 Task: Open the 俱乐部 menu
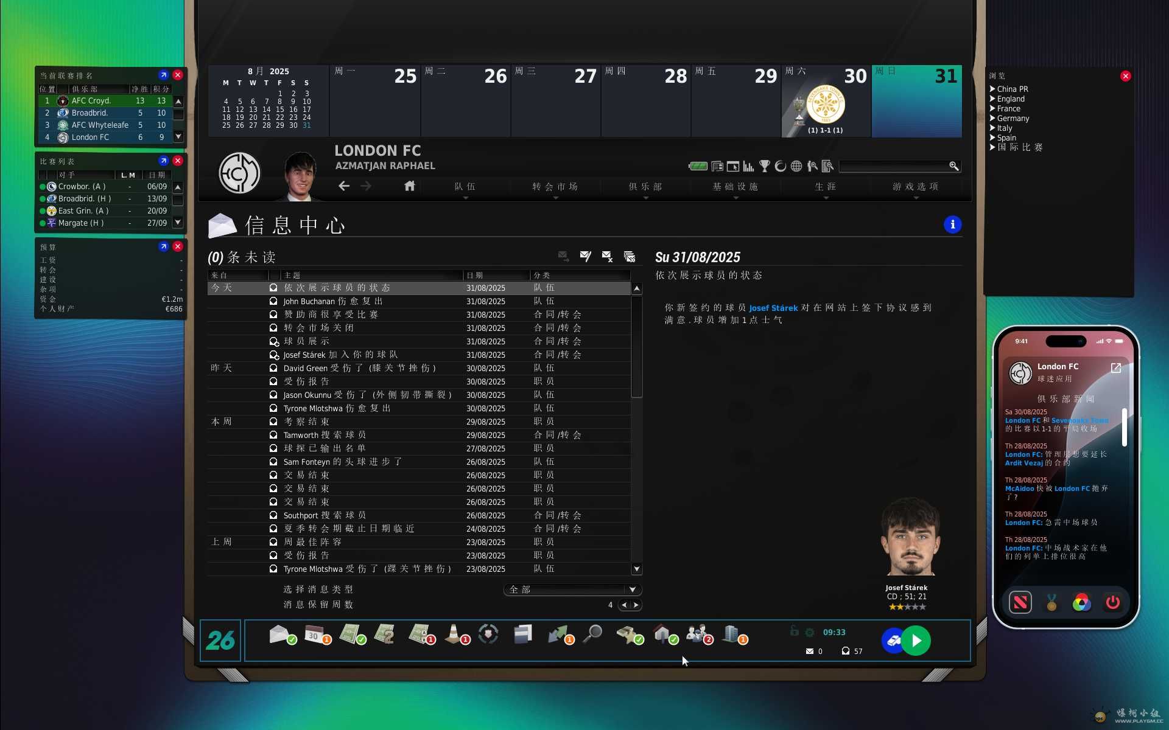(645, 187)
